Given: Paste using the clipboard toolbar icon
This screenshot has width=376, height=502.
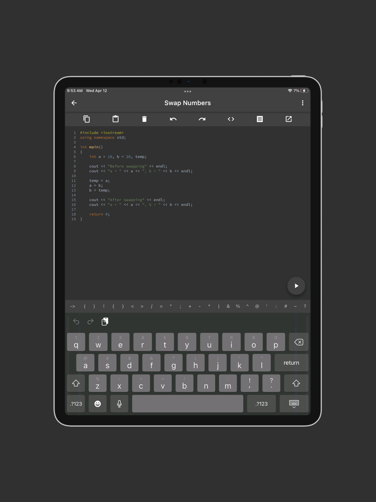Looking at the screenshot, I should [x=115, y=119].
